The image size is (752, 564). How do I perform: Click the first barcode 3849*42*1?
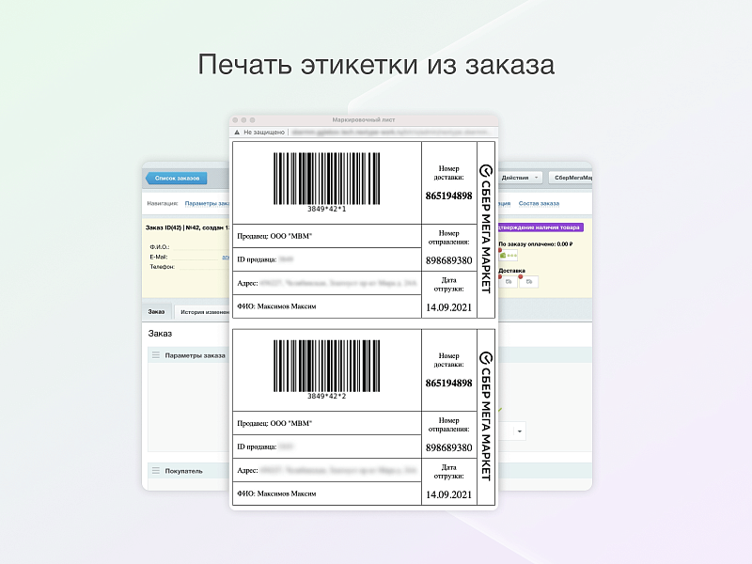(x=326, y=180)
